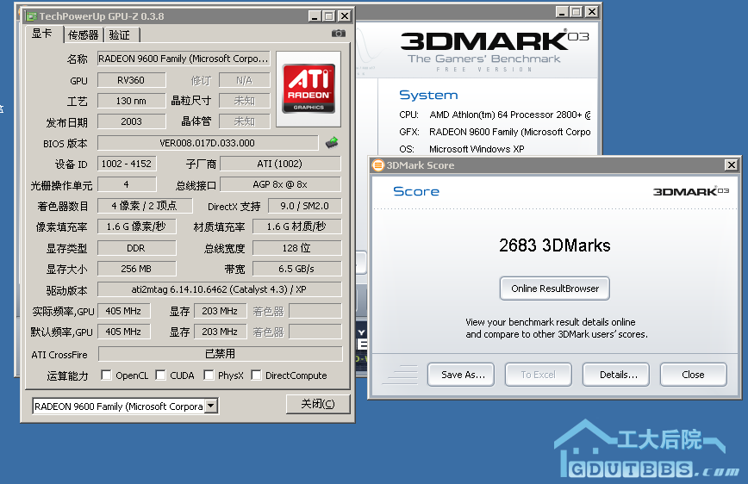Click the To Excel button
Image resolution: width=748 pixels, height=484 pixels.
(x=538, y=375)
